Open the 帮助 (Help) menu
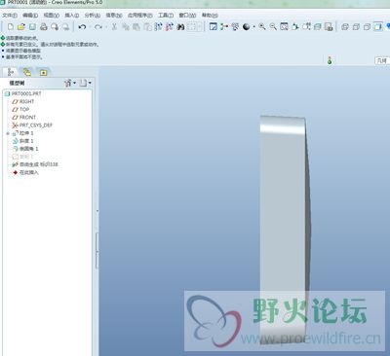This screenshot has height=356, width=390. click(x=210, y=16)
